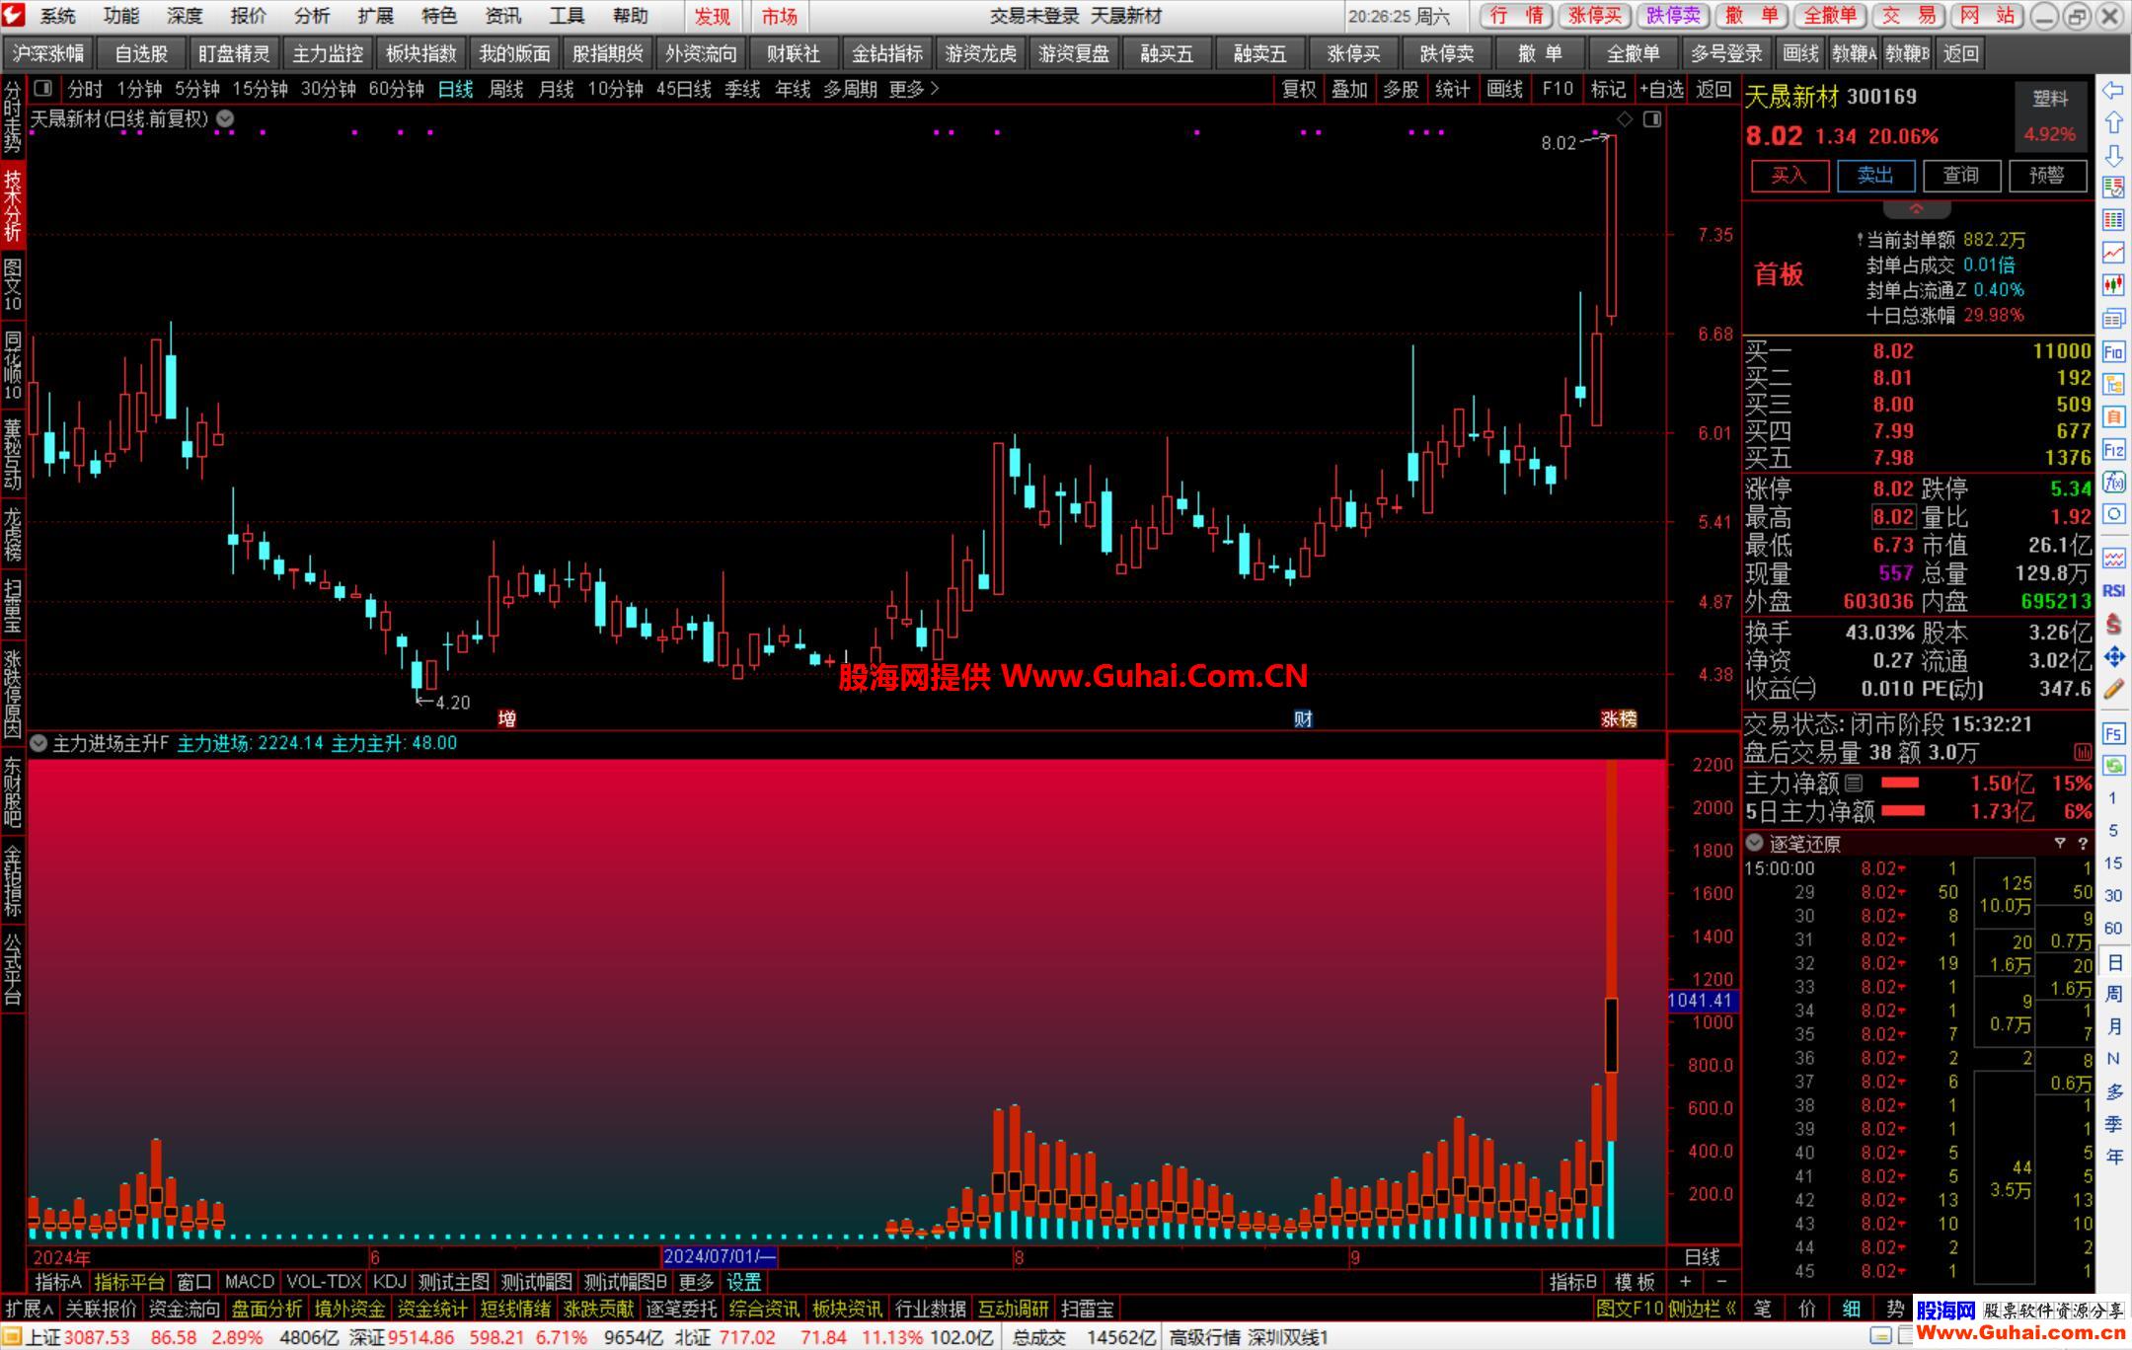Open the 分析 menu
Screen dimensions: 2132x1350
[312, 16]
